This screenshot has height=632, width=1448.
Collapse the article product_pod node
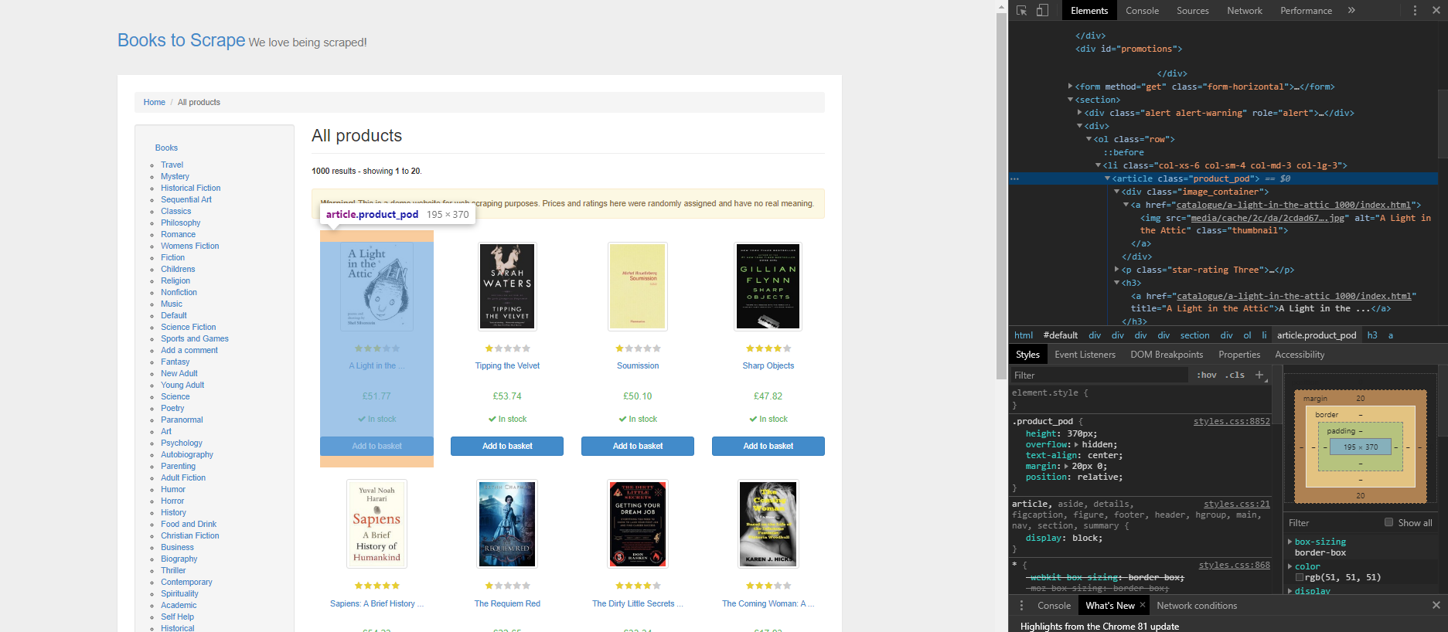click(1107, 178)
